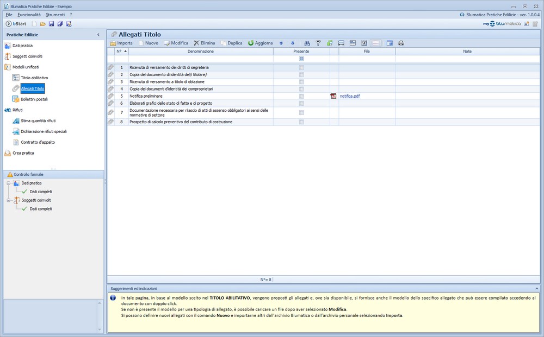The height and width of the screenshot is (337, 544).
Task: Click the binoculars search icon
Action: 307,43
